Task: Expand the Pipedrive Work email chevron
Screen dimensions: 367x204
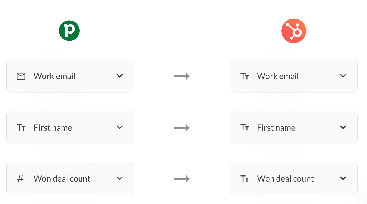Action: [x=120, y=76]
